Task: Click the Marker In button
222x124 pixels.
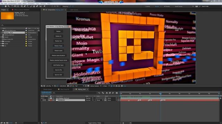Action: [58, 36]
